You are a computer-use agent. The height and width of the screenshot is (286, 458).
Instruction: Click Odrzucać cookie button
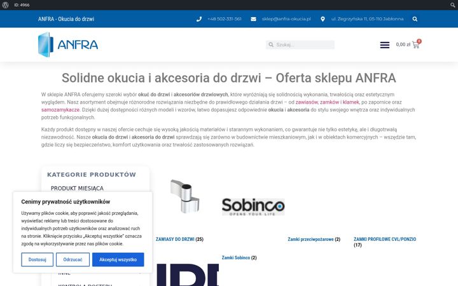73,259
